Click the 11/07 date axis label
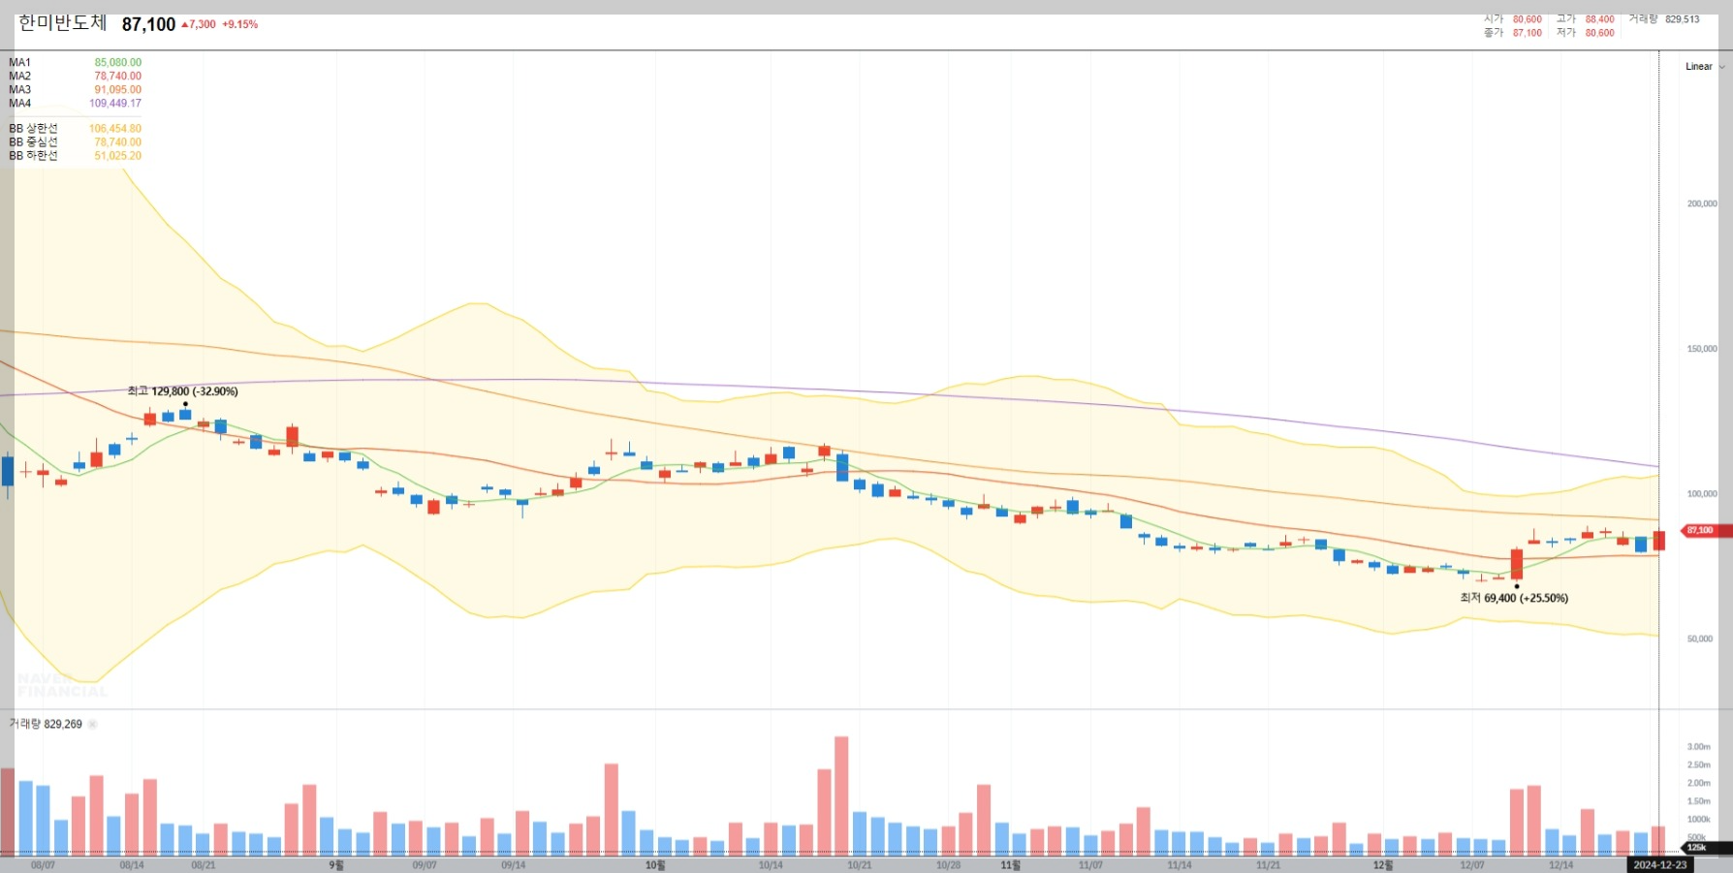Viewport: 1733px width, 873px height. point(1090,865)
